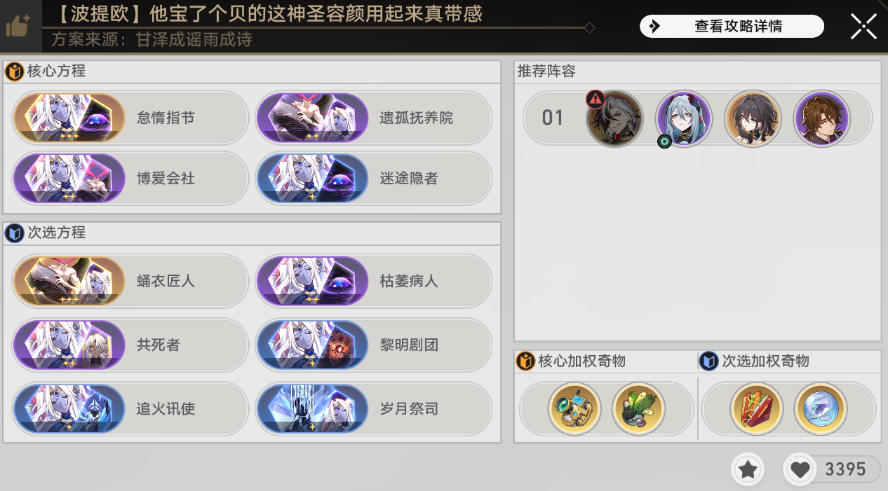This screenshot has height=491, width=888.
Task: Click the first core weighted curio icon
Action: coord(574,409)
